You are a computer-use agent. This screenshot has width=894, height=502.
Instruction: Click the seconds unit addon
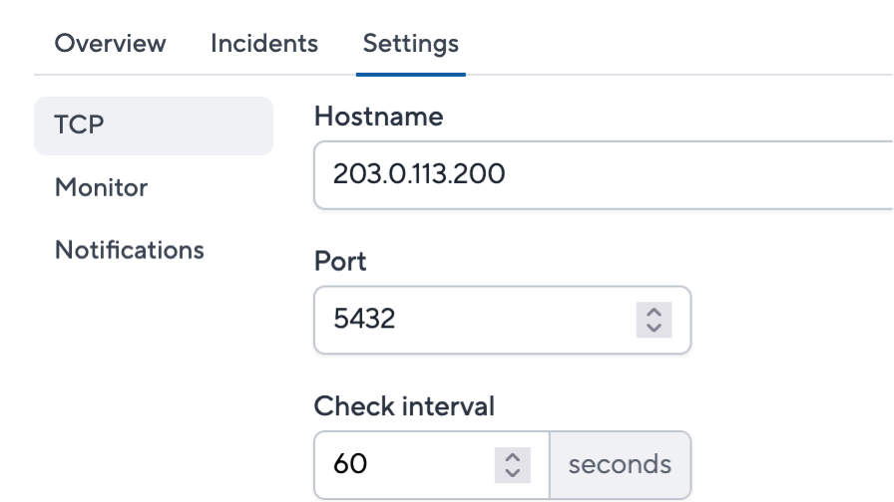point(621,465)
